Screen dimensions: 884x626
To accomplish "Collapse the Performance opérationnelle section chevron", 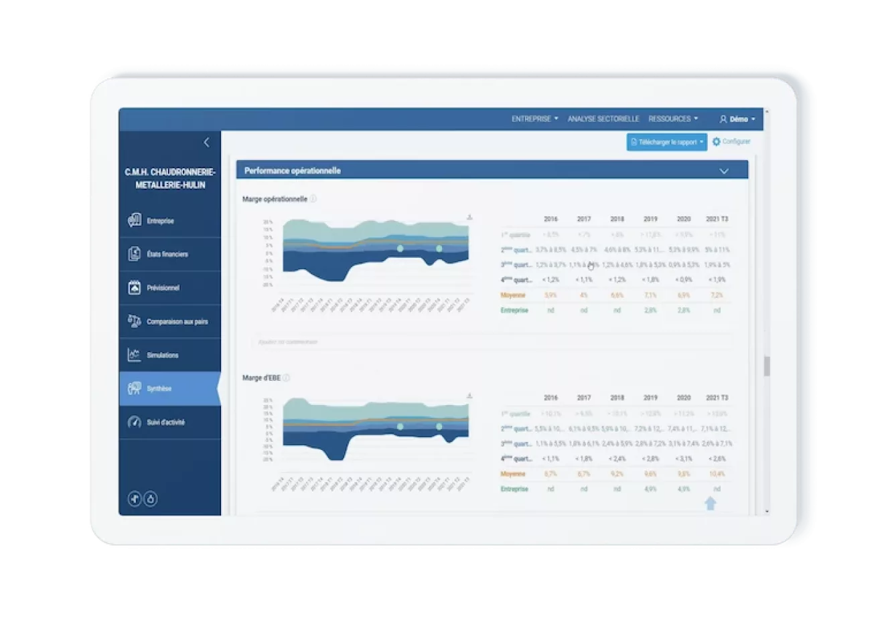I will [x=724, y=171].
